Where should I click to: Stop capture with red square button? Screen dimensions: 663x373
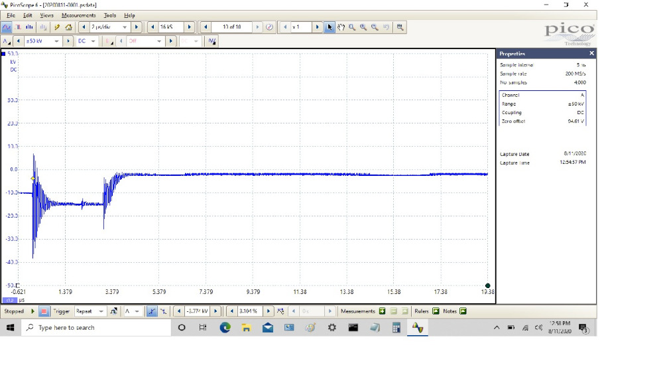(44, 311)
